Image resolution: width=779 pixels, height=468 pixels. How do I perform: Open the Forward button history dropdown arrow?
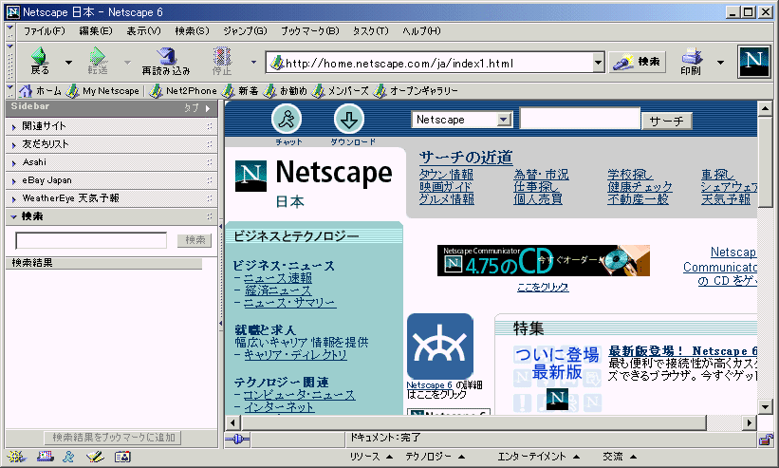127,63
